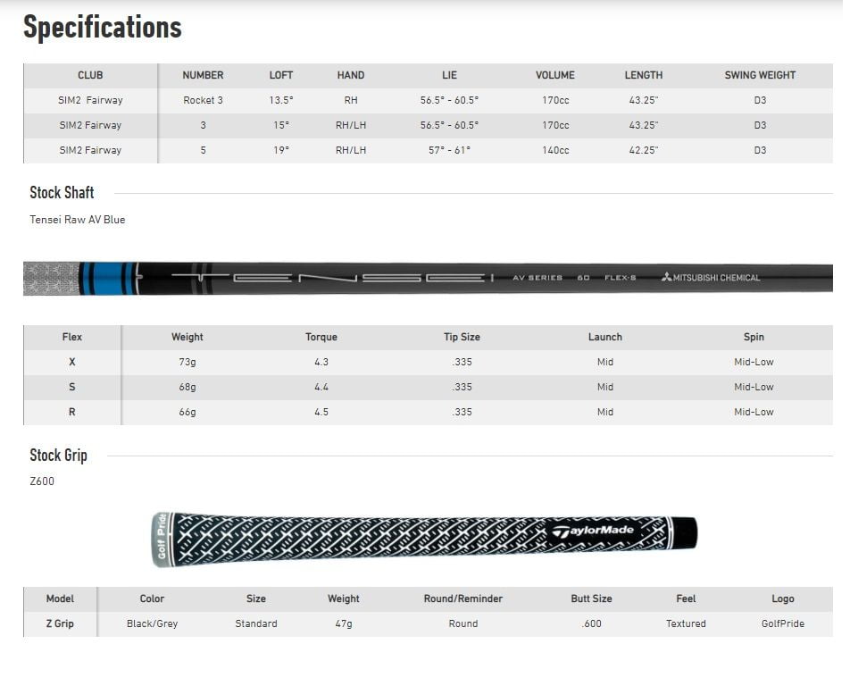Click the Size column header
The image size is (850, 686).
coord(256,598)
